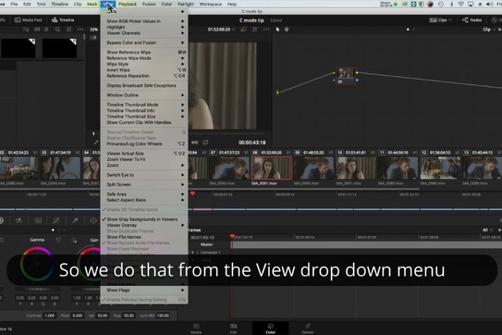This screenshot has height=335, width=502.
Task: Select Primaries/Log Color Wheels menu item
Action: [x=144, y=144]
